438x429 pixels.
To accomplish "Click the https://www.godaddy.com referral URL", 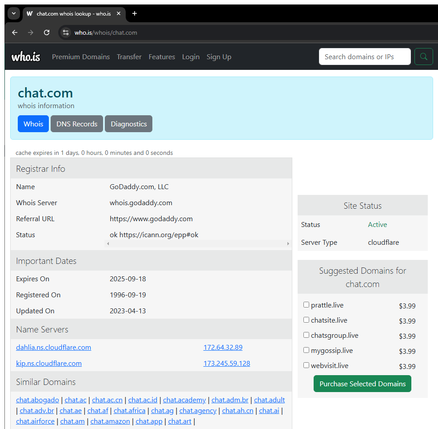I will tap(151, 219).
